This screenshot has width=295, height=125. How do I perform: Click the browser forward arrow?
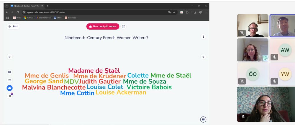point(12,12)
